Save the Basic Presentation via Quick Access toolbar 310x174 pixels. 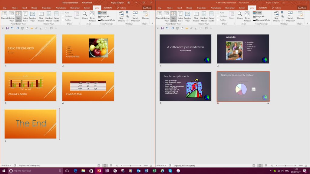[7, 28]
